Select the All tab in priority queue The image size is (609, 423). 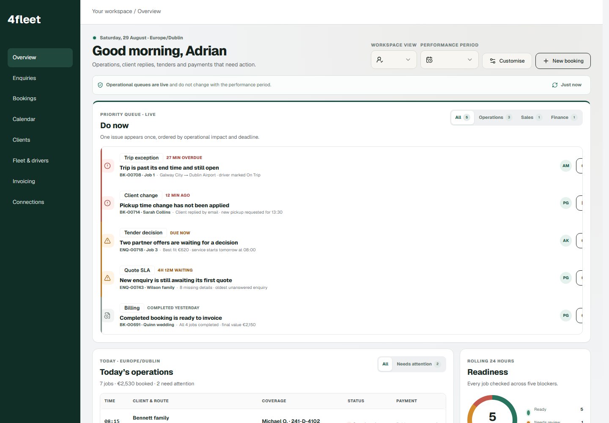(x=462, y=118)
